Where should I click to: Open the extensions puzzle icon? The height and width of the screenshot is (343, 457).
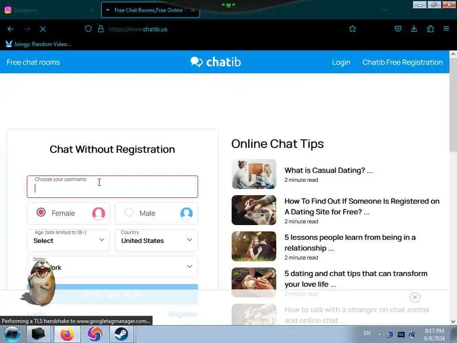pos(430,29)
